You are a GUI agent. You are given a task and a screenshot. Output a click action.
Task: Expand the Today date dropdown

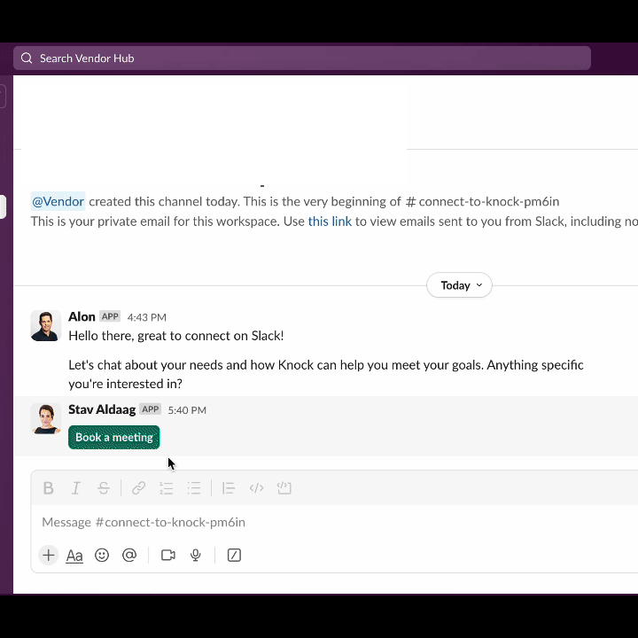pyautogui.click(x=459, y=284)
